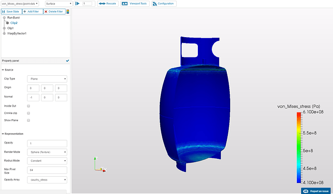Click the horizontal scrollbar under the property panel

pyautogui.click(x=34, y=192)
